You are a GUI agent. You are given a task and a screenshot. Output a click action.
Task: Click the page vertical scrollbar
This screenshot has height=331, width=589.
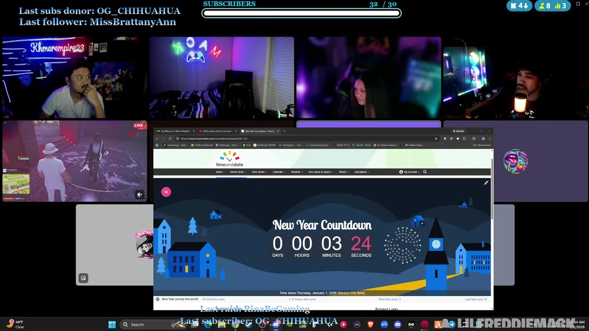coord(492,189)
